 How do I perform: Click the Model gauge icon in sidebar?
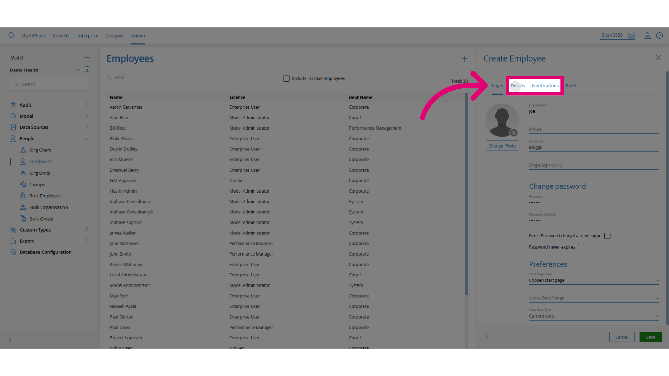(13, 116)
